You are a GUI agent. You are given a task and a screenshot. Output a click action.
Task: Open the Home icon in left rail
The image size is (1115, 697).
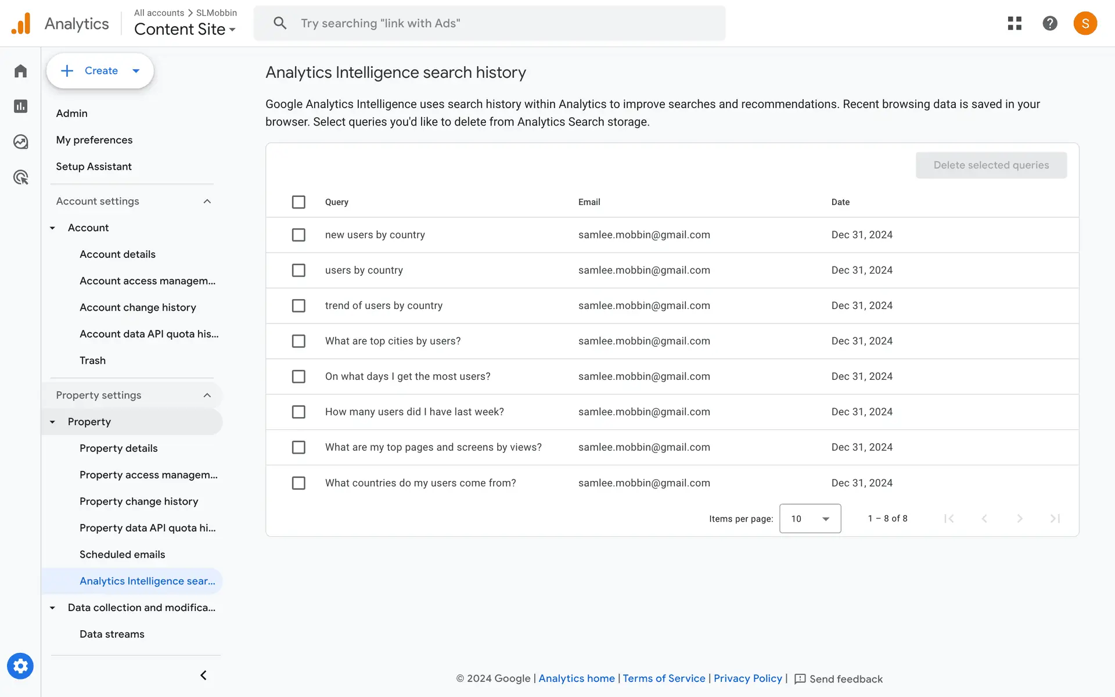pyautogui.click(x=20, y=71)
